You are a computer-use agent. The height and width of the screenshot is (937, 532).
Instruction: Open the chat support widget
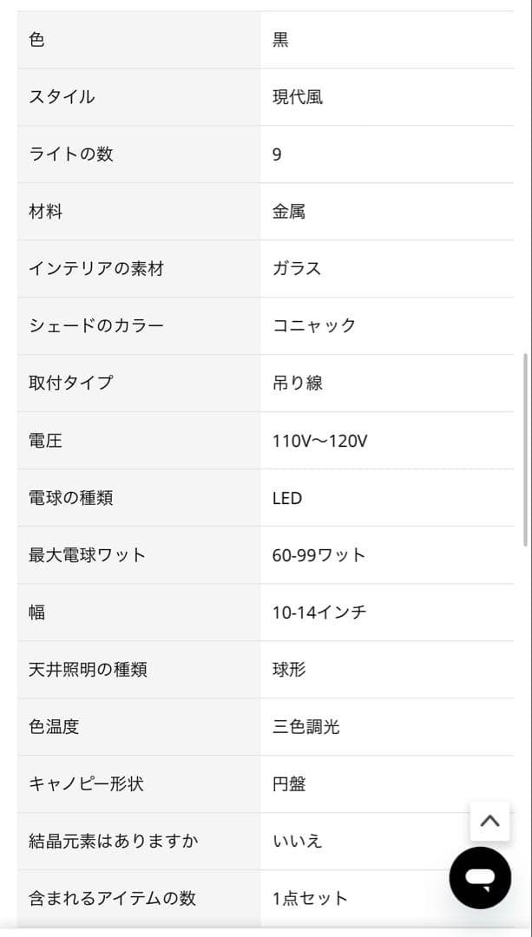click(x=479, y=876)
